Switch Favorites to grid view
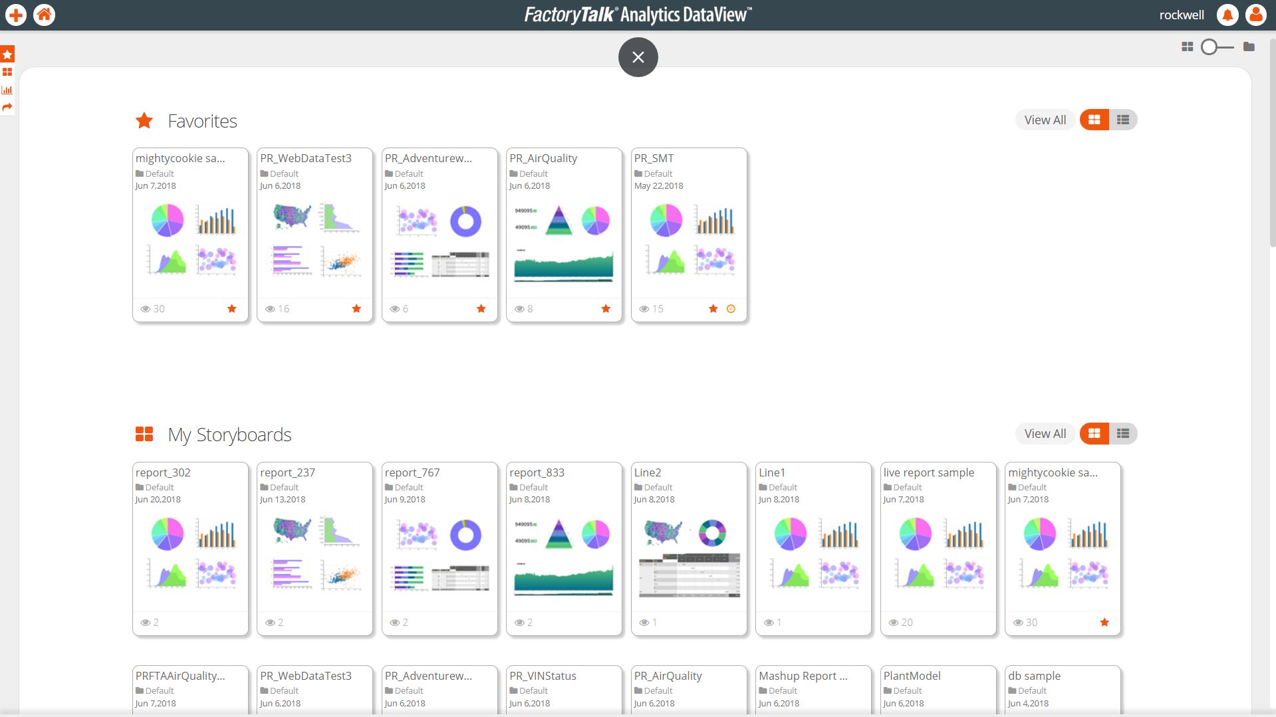This screenshot has height=717, width=1276. tap(1094, 120)
